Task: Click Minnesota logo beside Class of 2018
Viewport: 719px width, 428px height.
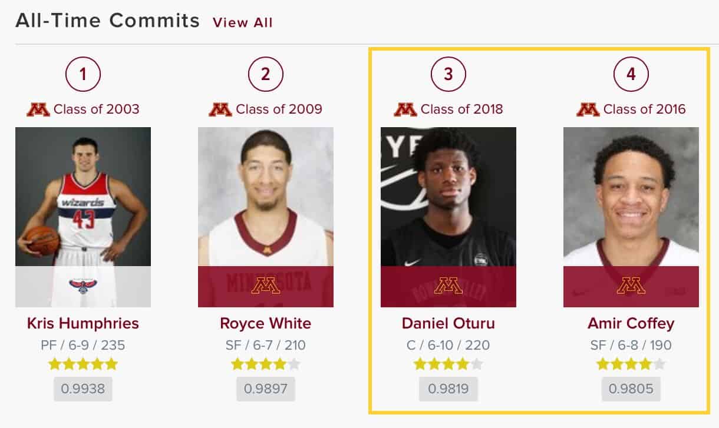Action: 405,110
